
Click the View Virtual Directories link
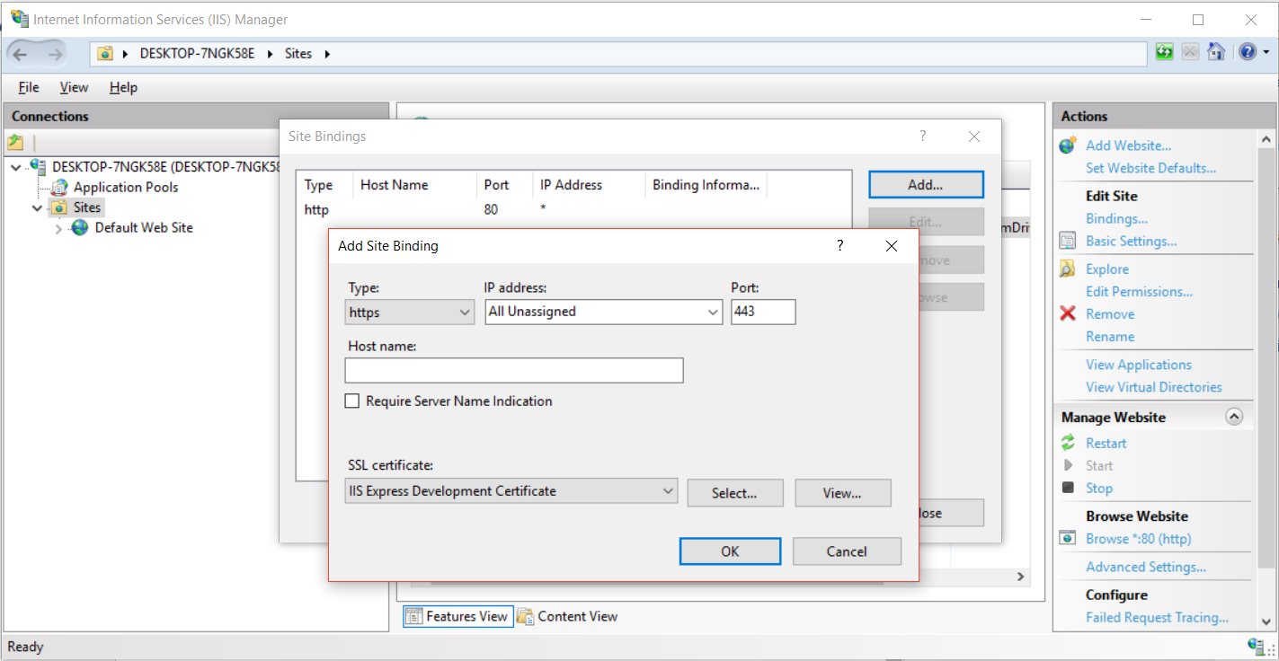(x=1154, y=387)
